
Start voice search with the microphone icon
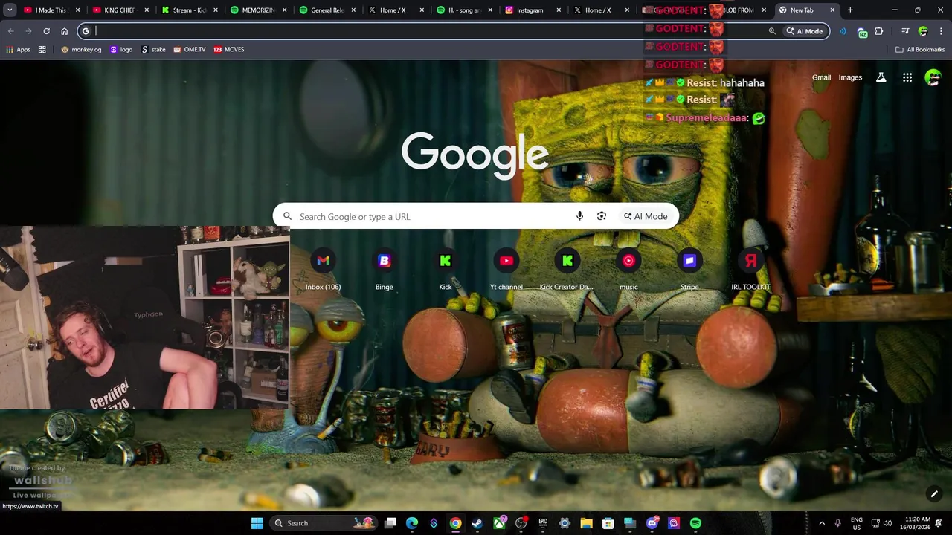point(579,216)
